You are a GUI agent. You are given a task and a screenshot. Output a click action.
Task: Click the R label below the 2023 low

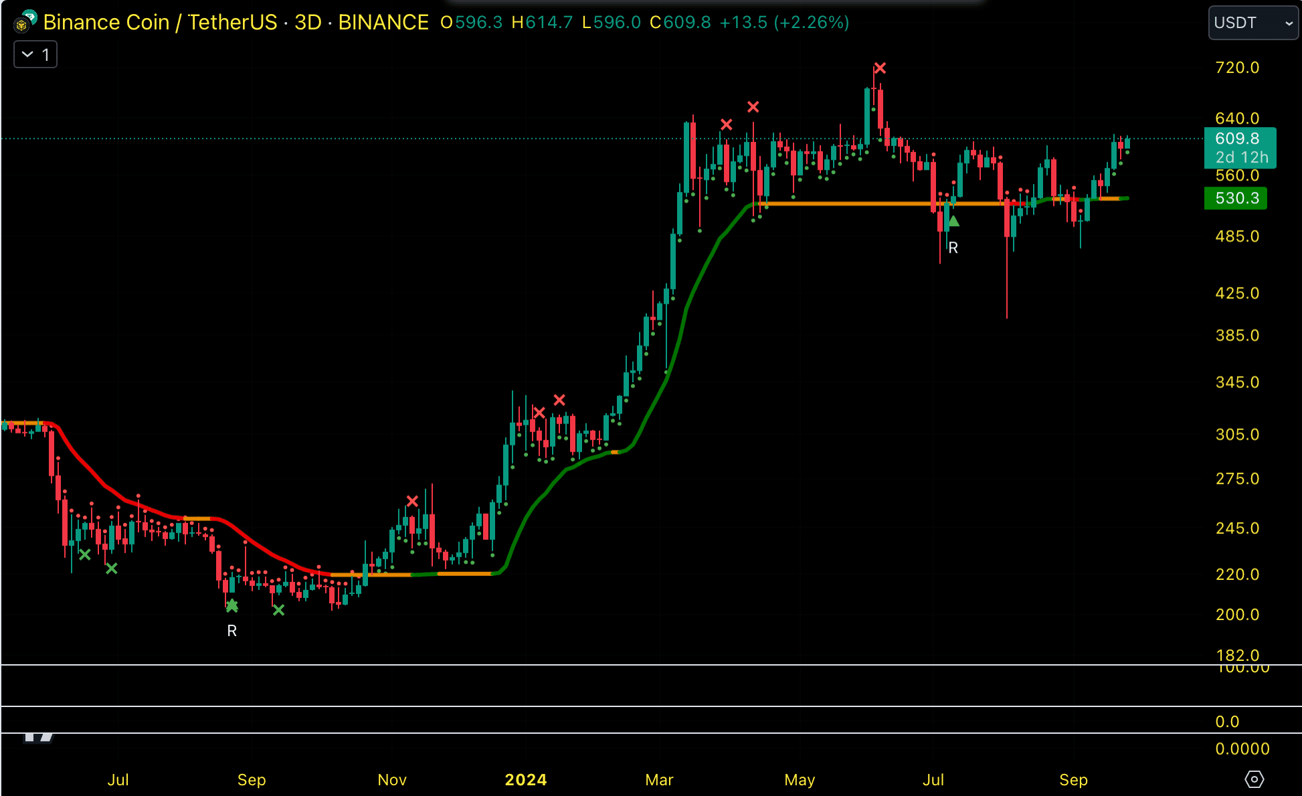pyautogui.click(x=232, y=631)
